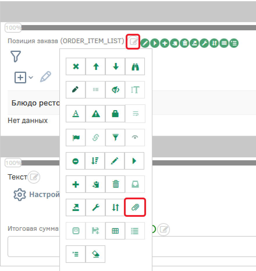
Task: Open the edit icon next to Текст
Action: (x=34, y=177)
